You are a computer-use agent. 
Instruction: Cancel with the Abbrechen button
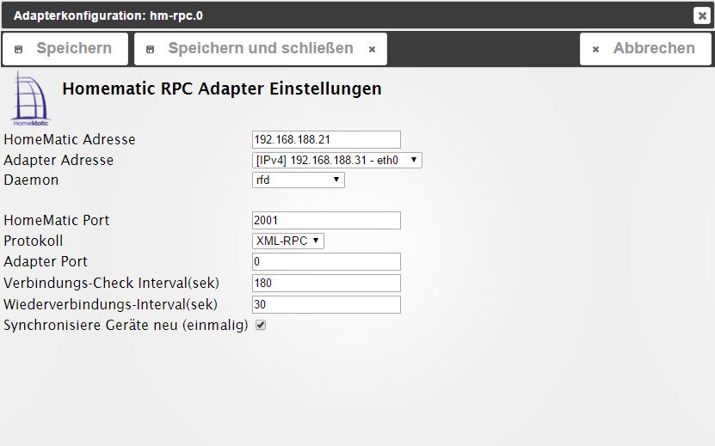point(645,49)
